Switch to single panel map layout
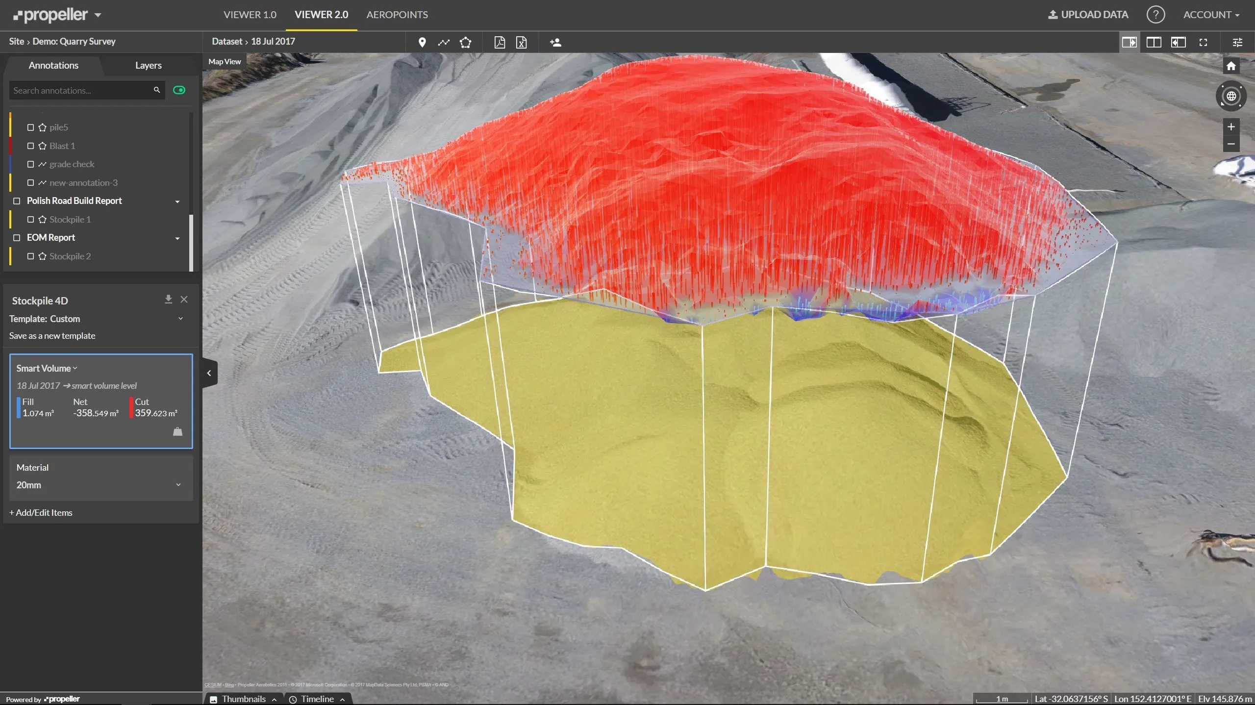Viewport: 1255px width, 705px height. pos(1129,42)
